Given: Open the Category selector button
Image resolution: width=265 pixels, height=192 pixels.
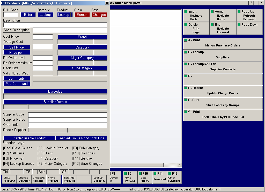Looking at the screenshot, I should coord(82,47).
